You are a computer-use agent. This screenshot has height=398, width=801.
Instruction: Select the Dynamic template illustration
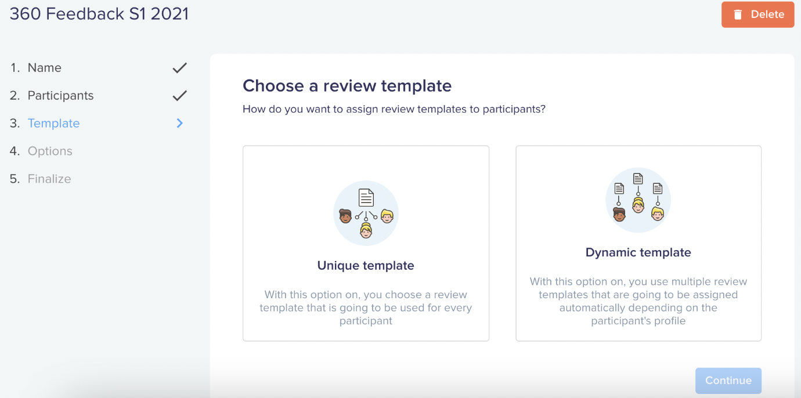pos(638,200)
